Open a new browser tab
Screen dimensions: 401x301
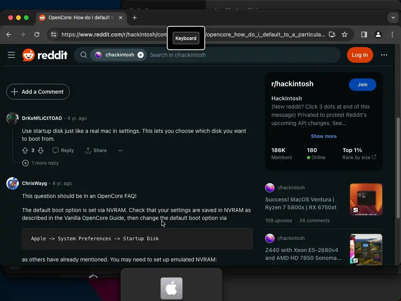(x=135, y=18)
